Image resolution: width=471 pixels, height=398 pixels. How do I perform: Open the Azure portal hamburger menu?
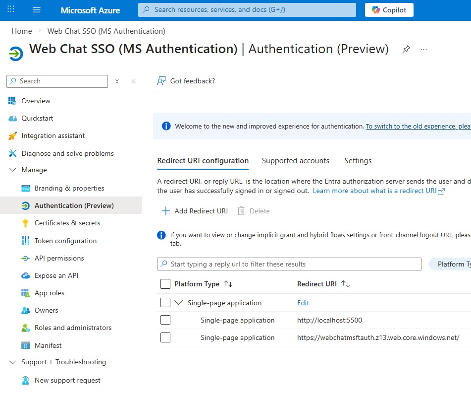coord(36,10)
